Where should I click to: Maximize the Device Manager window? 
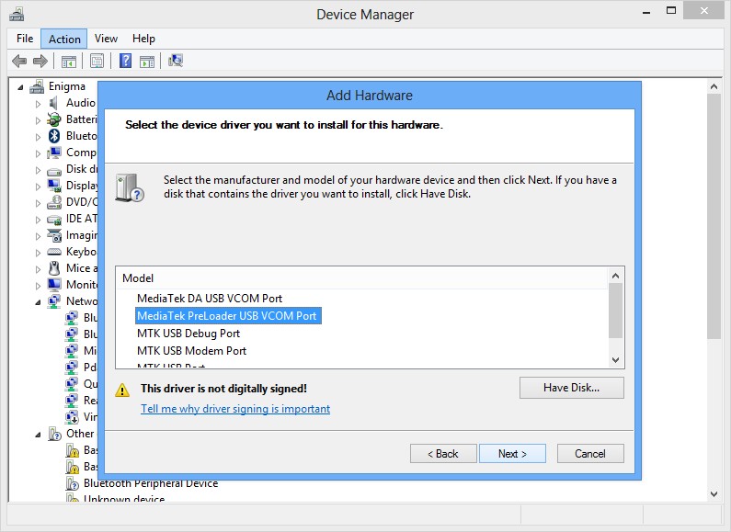(x=671, y=11)
